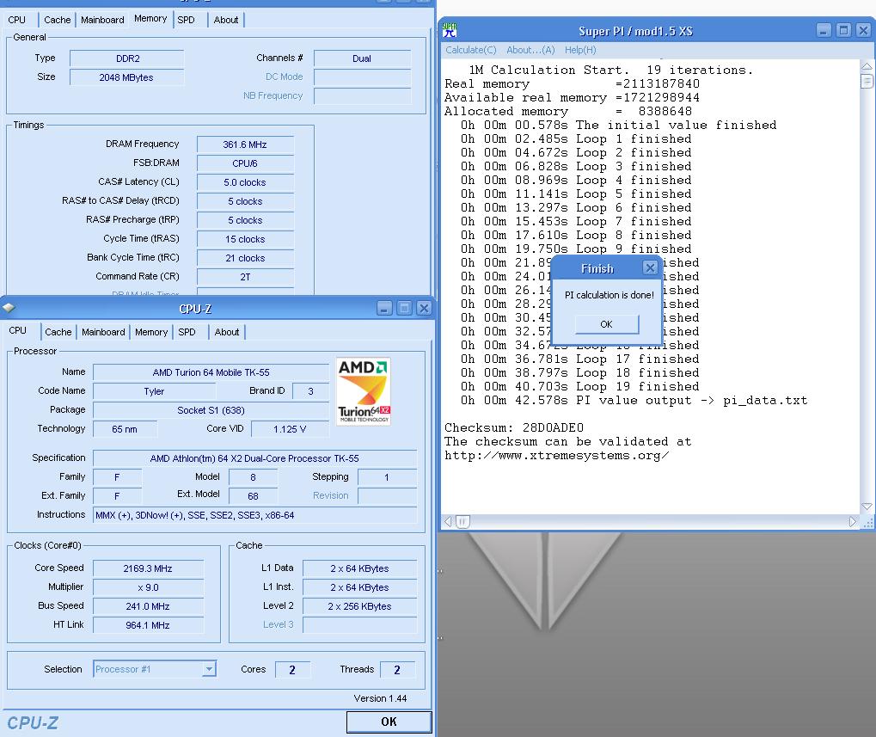The image size is (876, 737).
Task: Open the Help(H) menu in Super PI
Action: tap(580, 50)
